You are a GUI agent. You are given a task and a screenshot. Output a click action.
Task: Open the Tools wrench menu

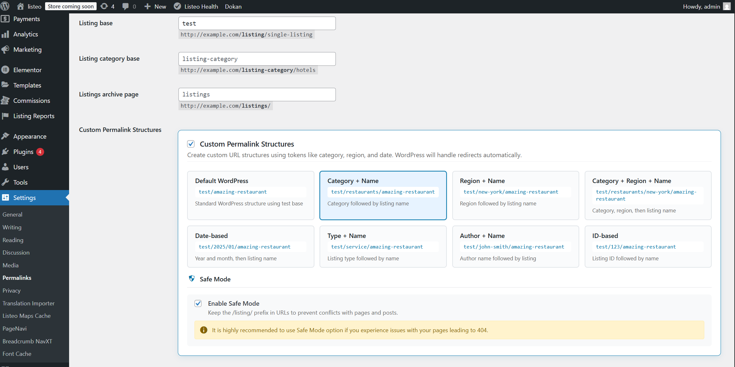tap(20, 182)
